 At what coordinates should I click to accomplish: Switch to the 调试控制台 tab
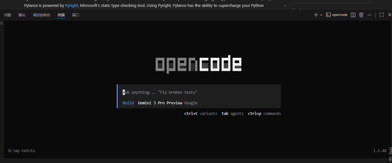41,15
